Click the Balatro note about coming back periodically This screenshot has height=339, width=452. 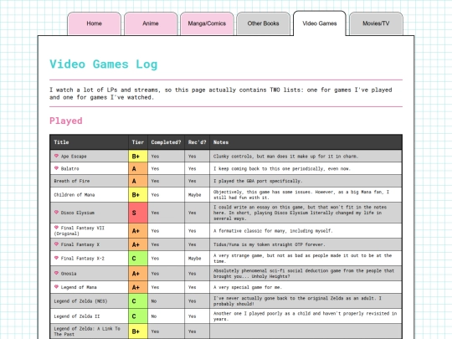pyautogui.click(x=282, y=168)
